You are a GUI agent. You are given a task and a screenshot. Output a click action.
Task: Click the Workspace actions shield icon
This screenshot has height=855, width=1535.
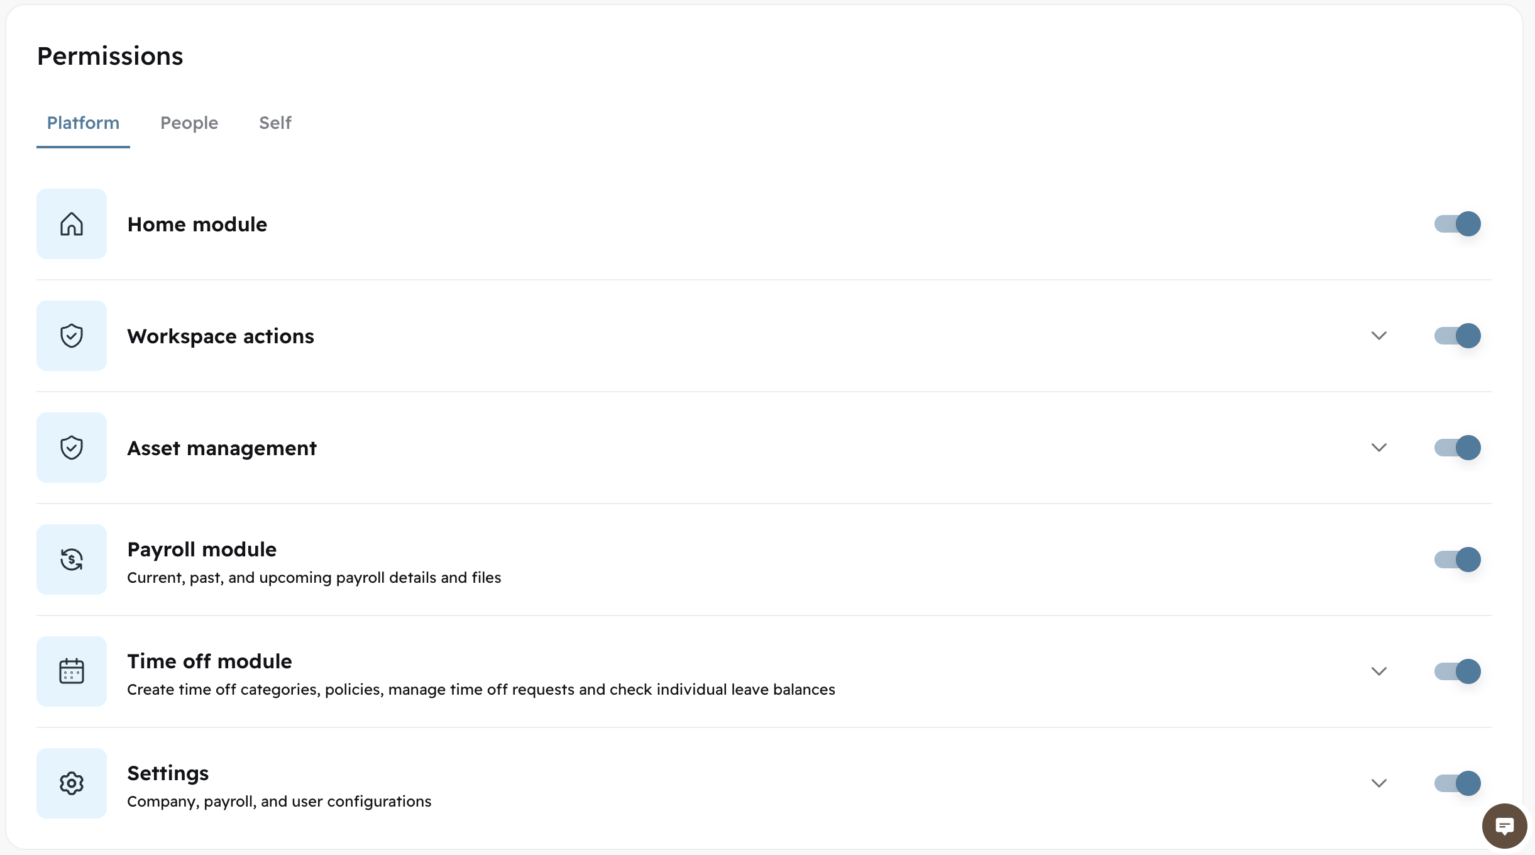(71, 335)
